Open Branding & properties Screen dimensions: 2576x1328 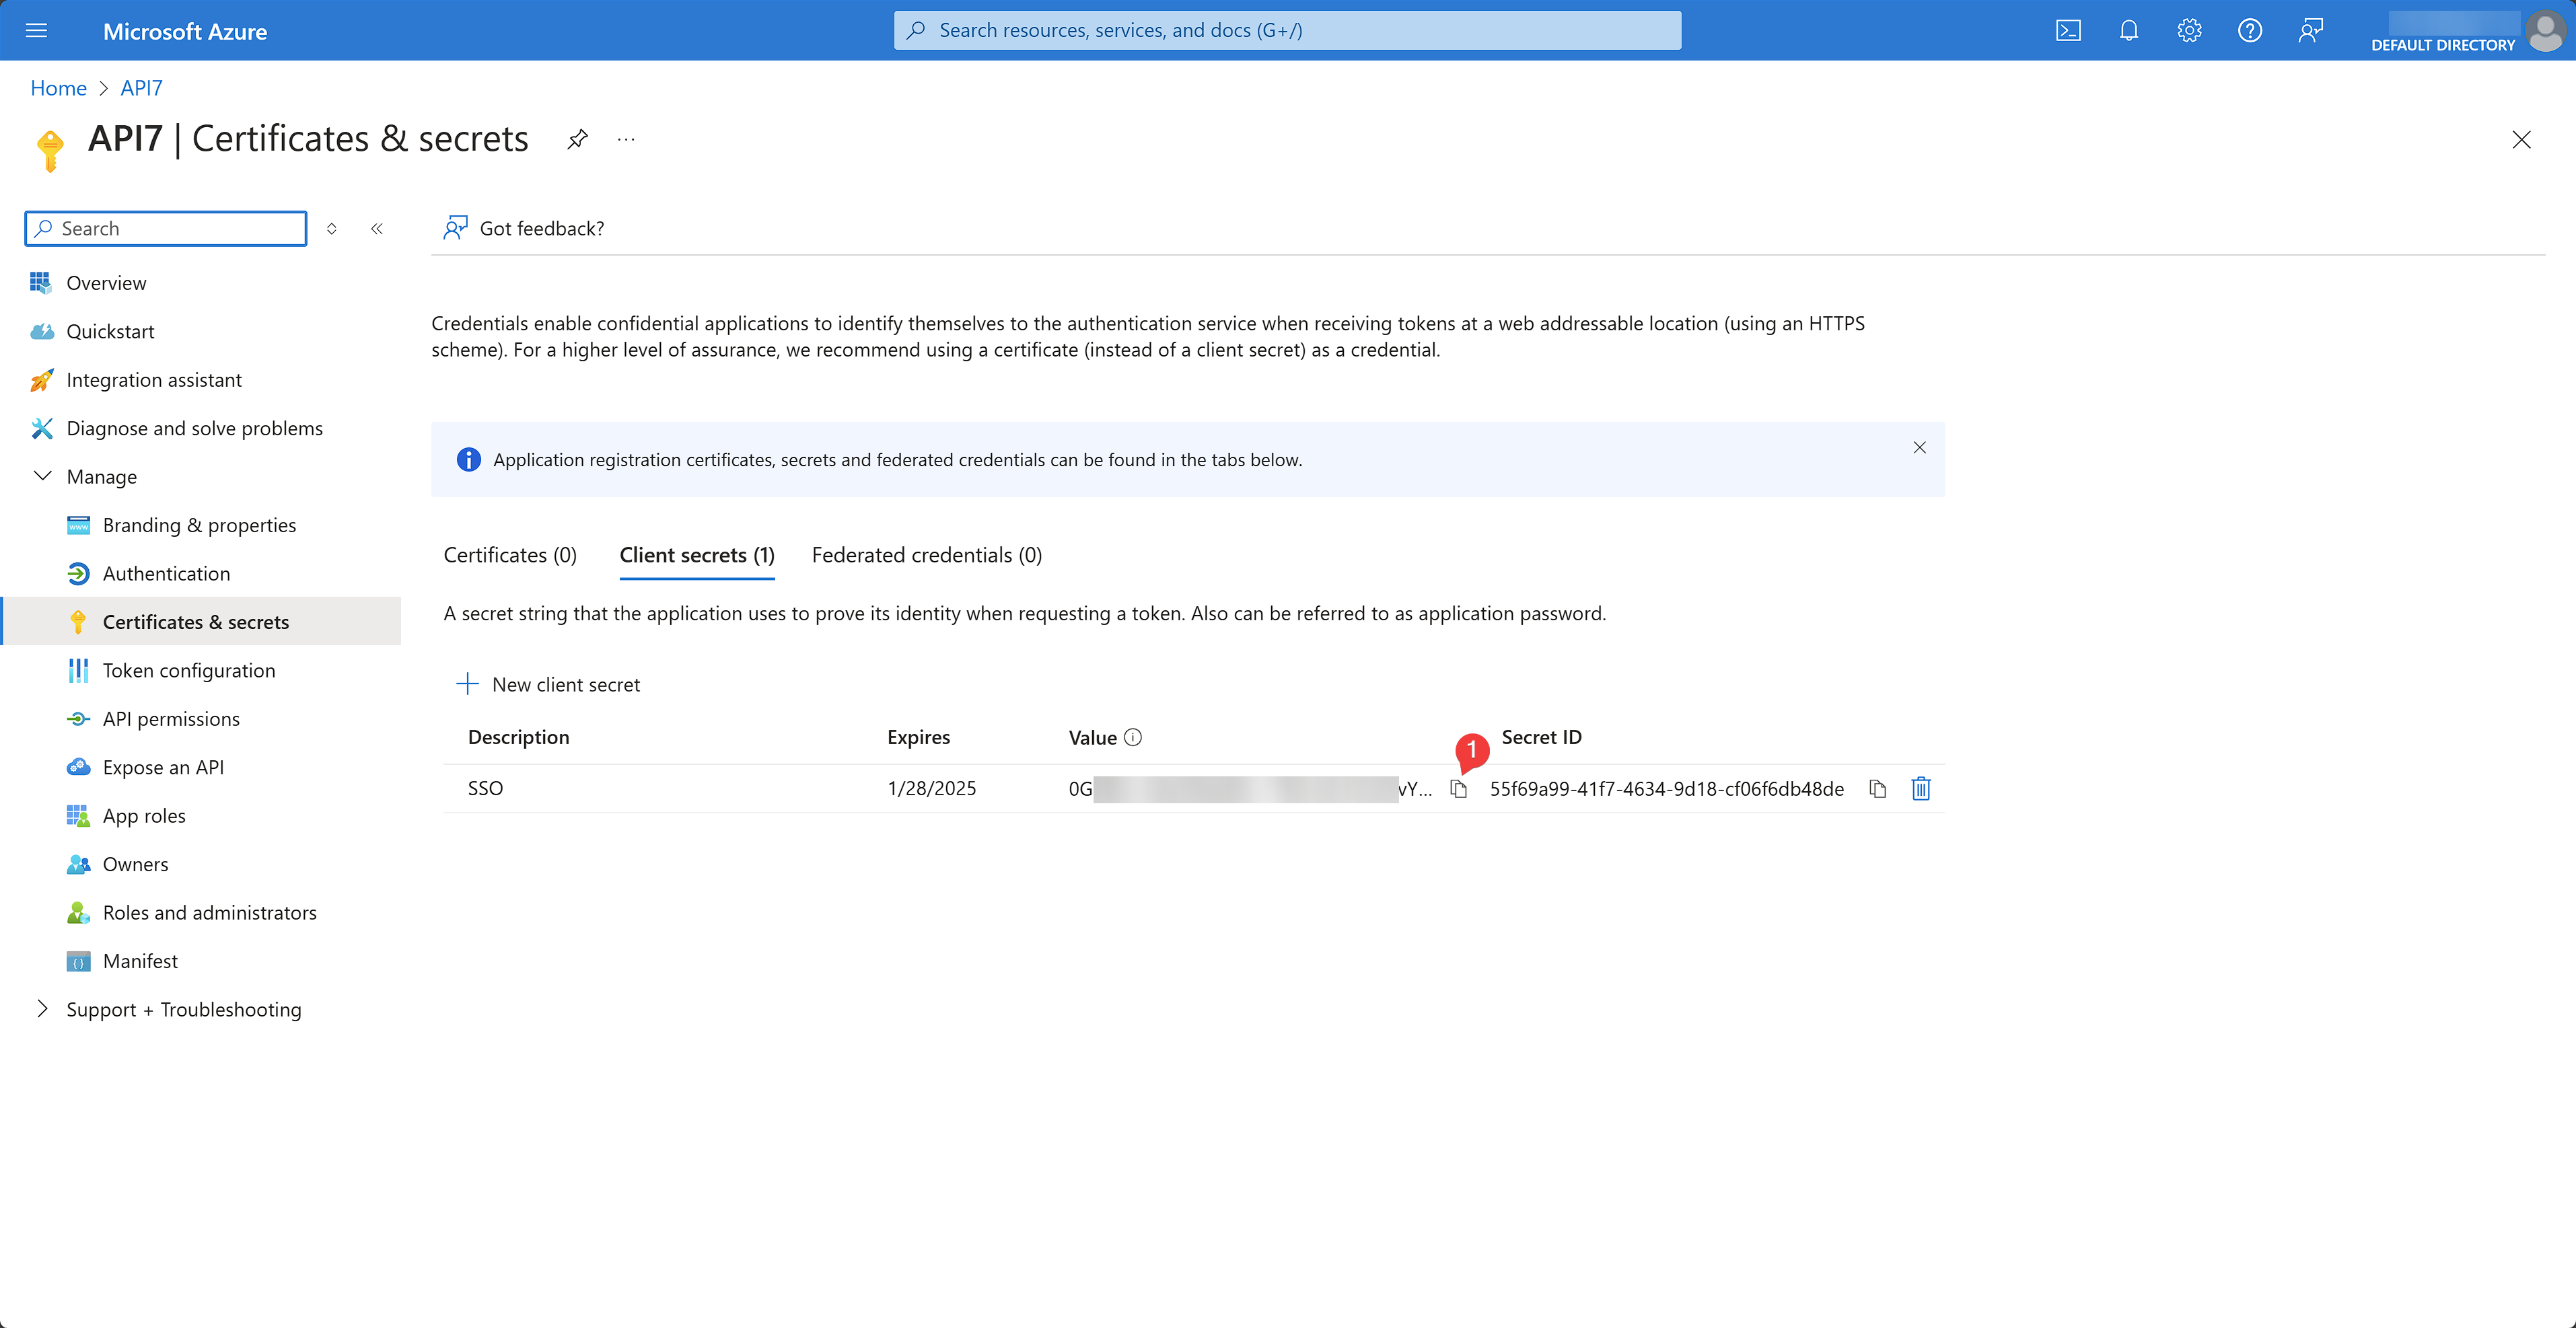click(199, 525)
